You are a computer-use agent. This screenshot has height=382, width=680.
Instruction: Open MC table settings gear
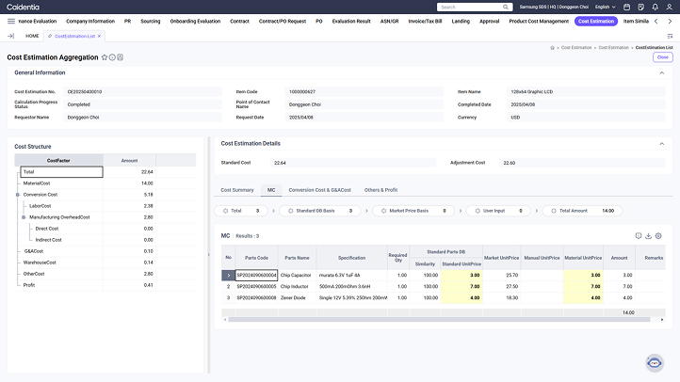658,235
